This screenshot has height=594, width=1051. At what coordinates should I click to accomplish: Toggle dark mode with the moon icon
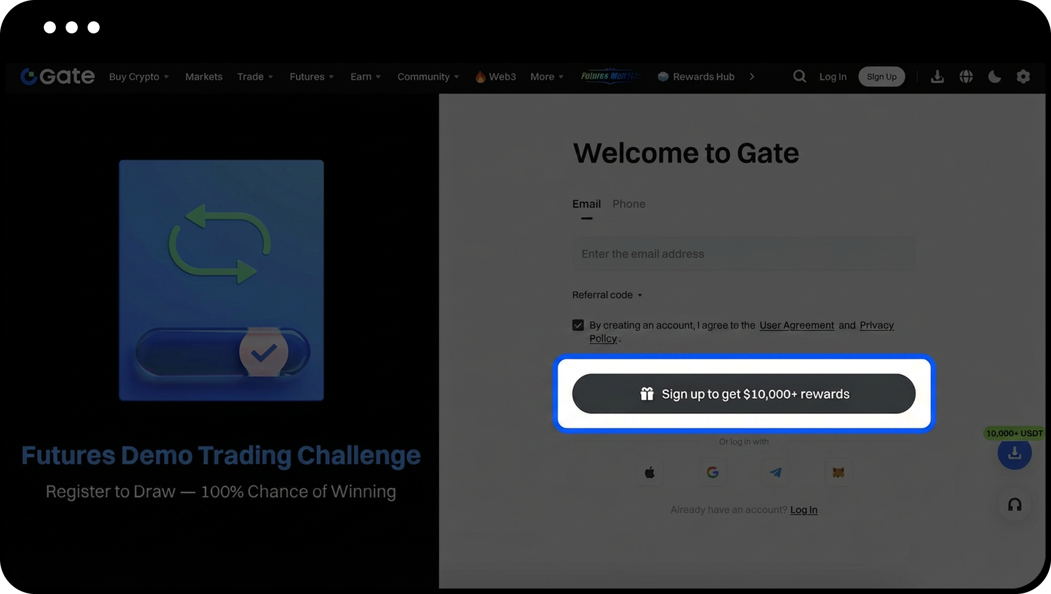click(995, 77)
